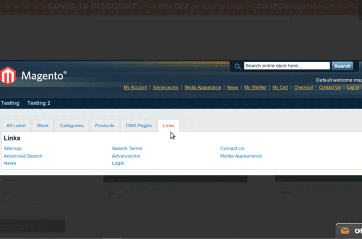Open Advancecms header link

pyautogui.click(x=166, y=87)
